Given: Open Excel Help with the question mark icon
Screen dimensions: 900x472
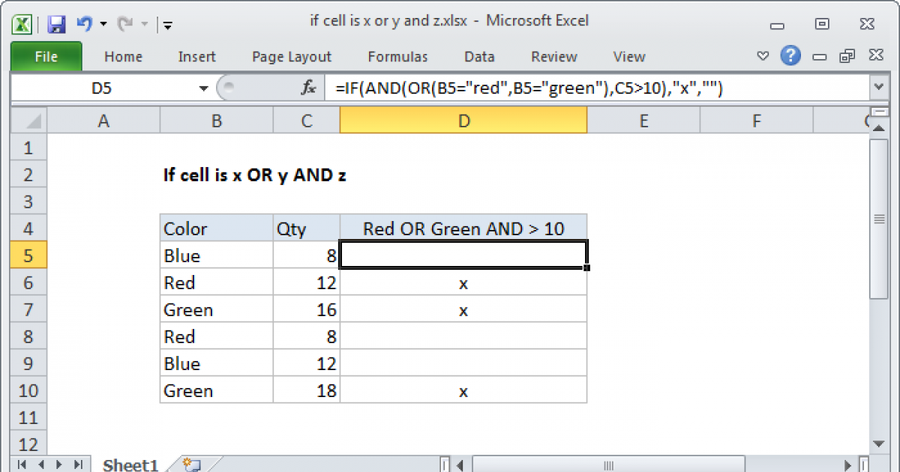Looking at the screenshot, I should click(x=790, y=56).
